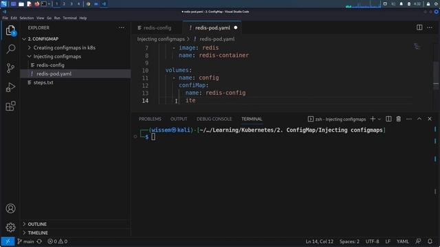Open the Help menu
The height and width of the screenshot is (247, 440).
click(x=82, y=18)
